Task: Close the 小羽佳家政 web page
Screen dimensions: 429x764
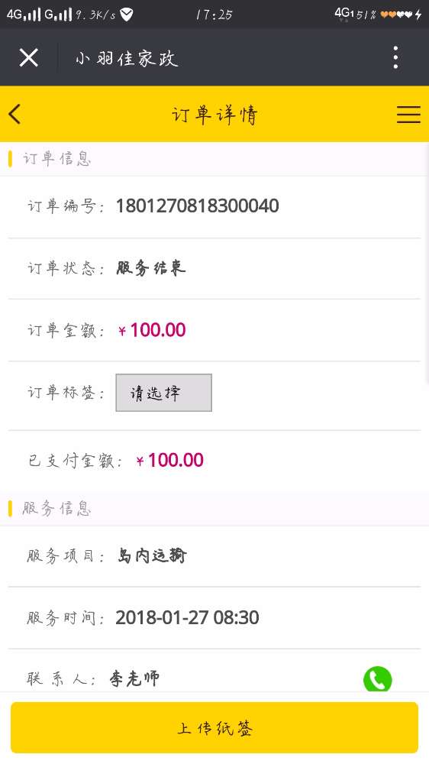Action: pos(29,58)
